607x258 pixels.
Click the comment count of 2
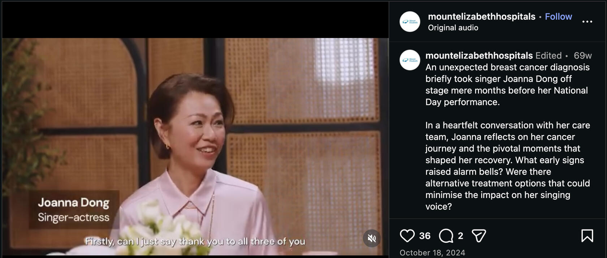tap(460, 236)
